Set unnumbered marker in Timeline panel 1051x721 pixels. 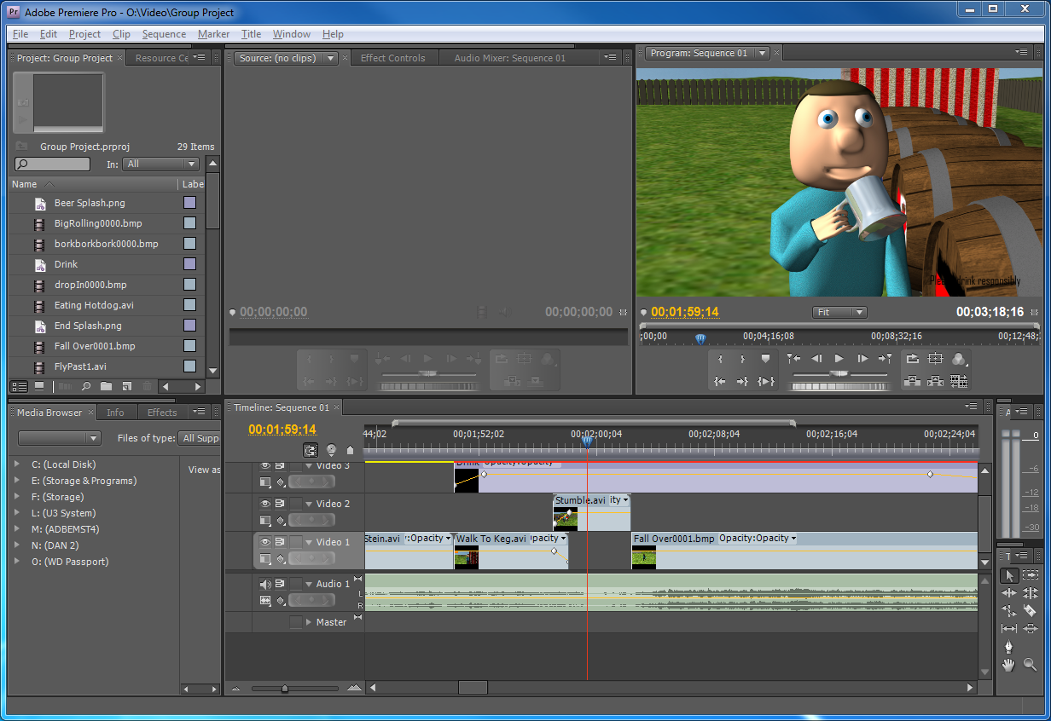click(350, 451)
